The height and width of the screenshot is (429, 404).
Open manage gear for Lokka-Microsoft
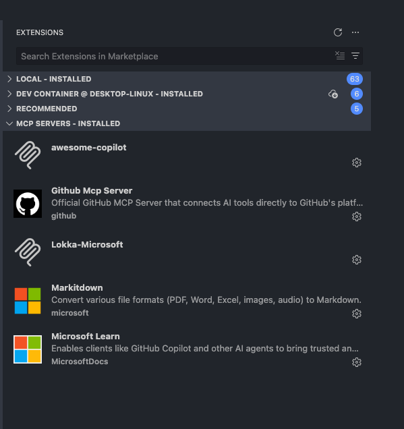[357, 260]
